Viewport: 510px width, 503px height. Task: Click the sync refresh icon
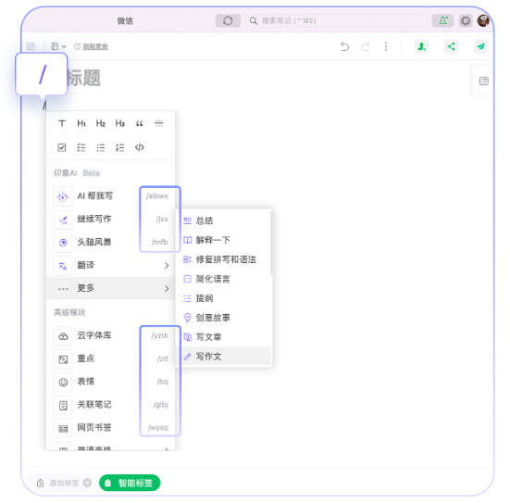tap(228, 20)
